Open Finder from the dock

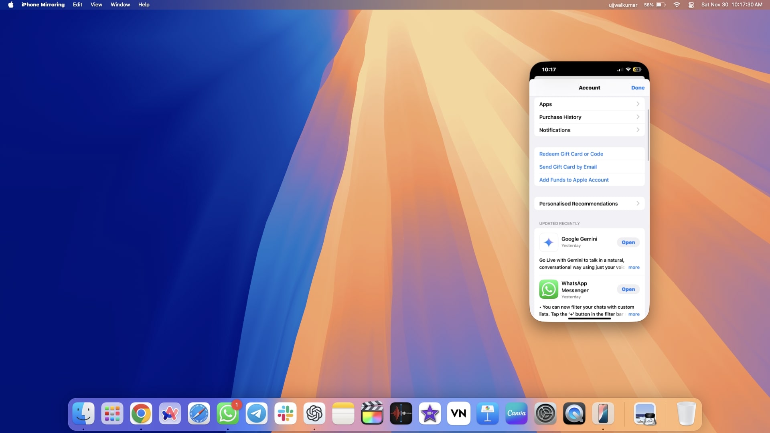83,413
